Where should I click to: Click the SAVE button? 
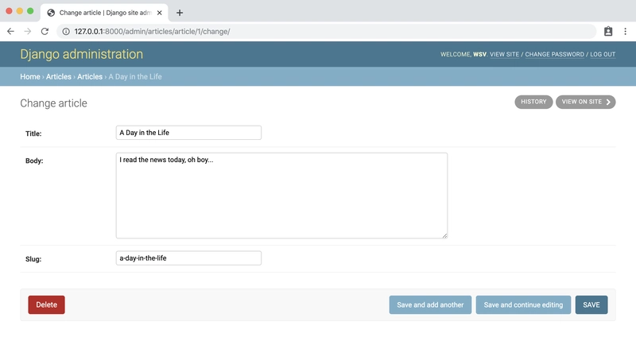[591, 304]
